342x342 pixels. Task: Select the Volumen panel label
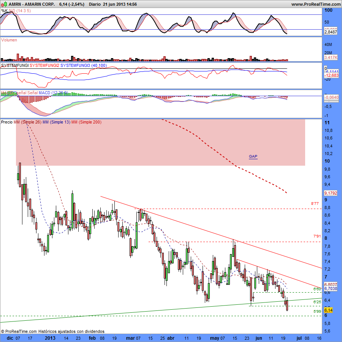tap(9, 40)
